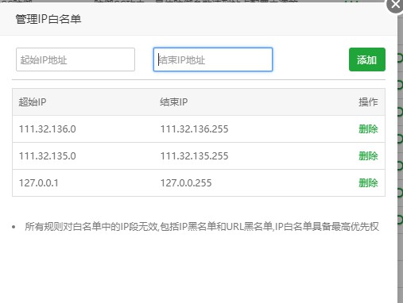Screen dimensions: 403x303
Task: Click the green 添加 button
Action: pyautogui.click(x=367, y=59)
